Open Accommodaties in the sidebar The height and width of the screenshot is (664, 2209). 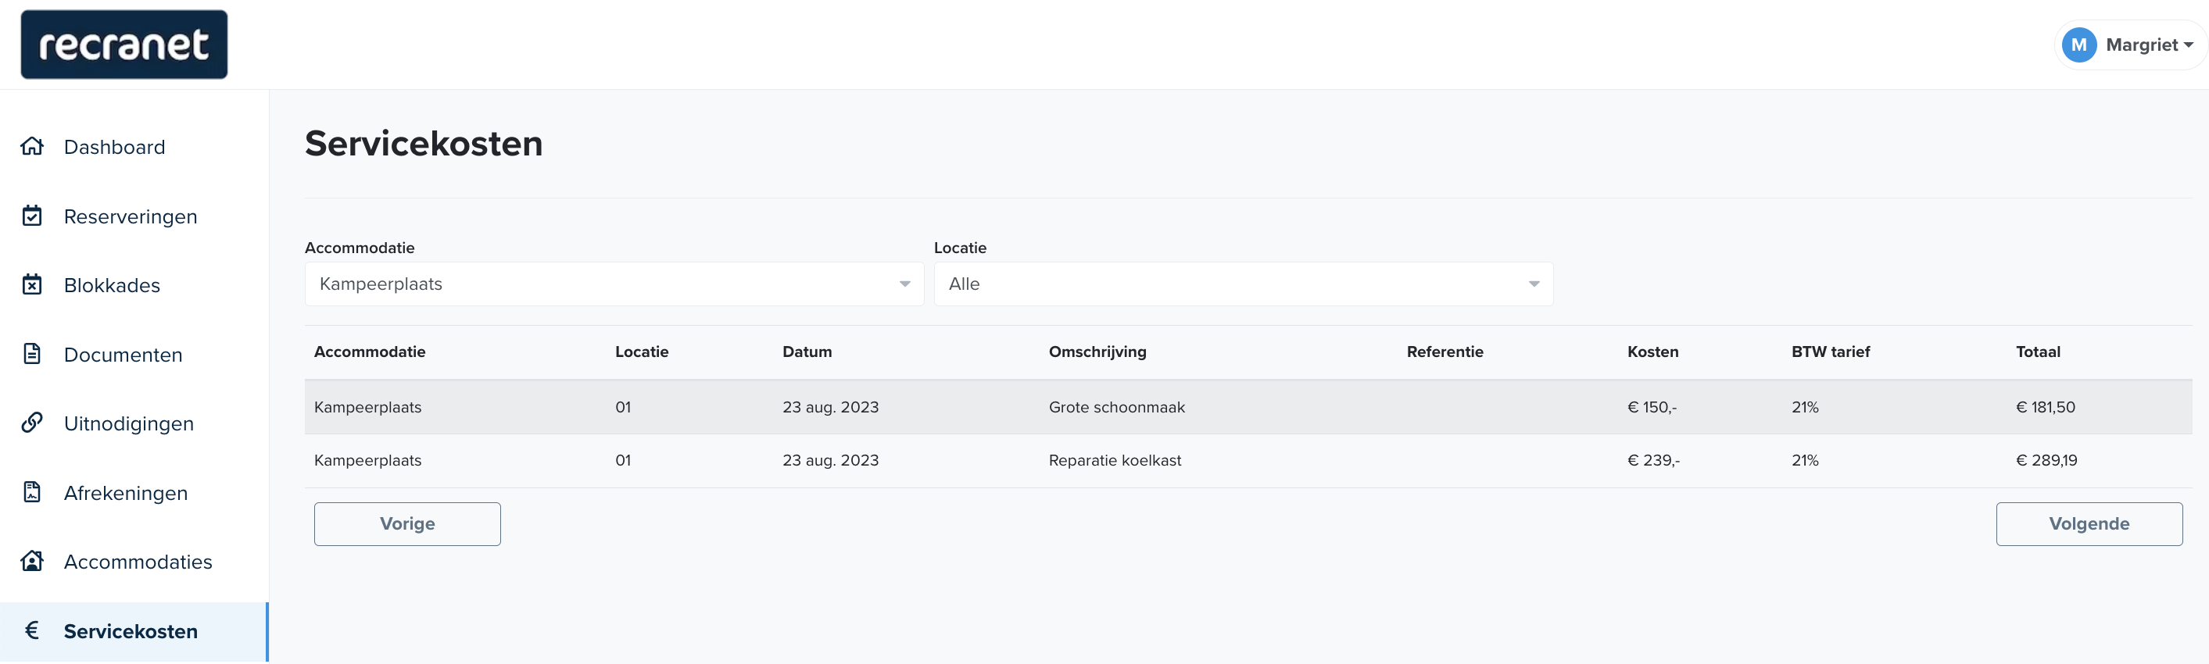point(134,561)
